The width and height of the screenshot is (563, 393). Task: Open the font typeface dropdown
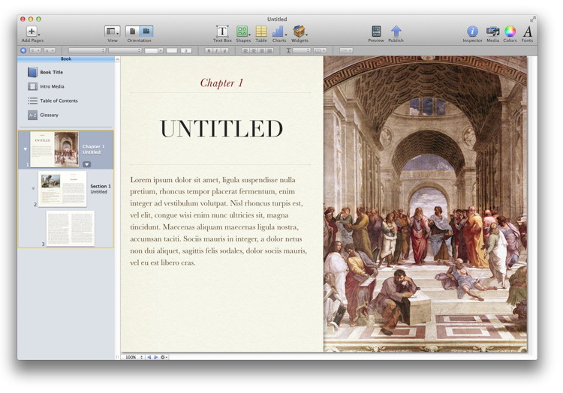click(125, 50)
